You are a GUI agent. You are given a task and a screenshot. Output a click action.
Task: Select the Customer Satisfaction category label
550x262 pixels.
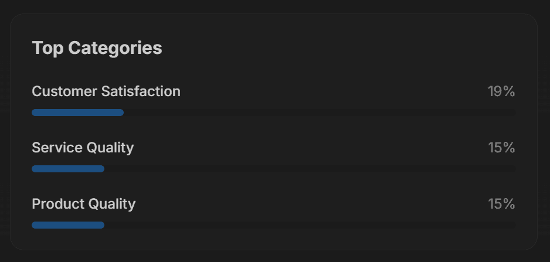106,91
